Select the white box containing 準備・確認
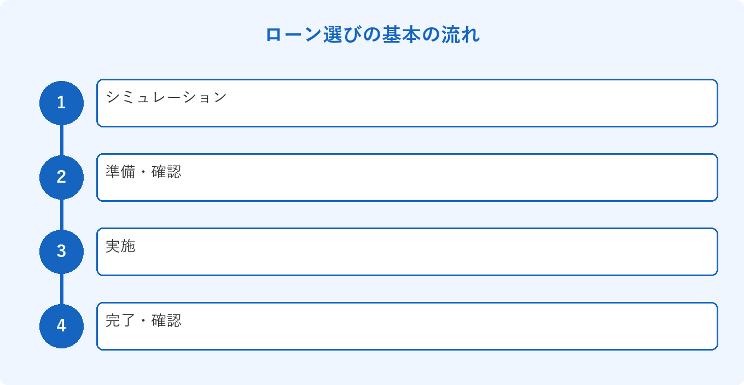Screen dimensions: 744x385 tap(407, 177)
